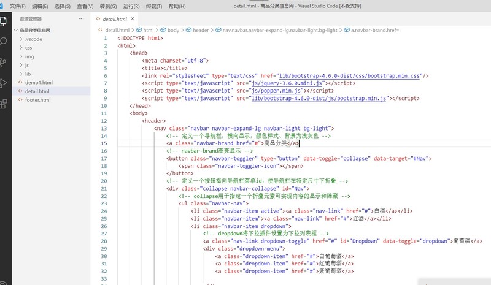
Task: Follow the js/popper.min.js src link
Action: point(276,91)
